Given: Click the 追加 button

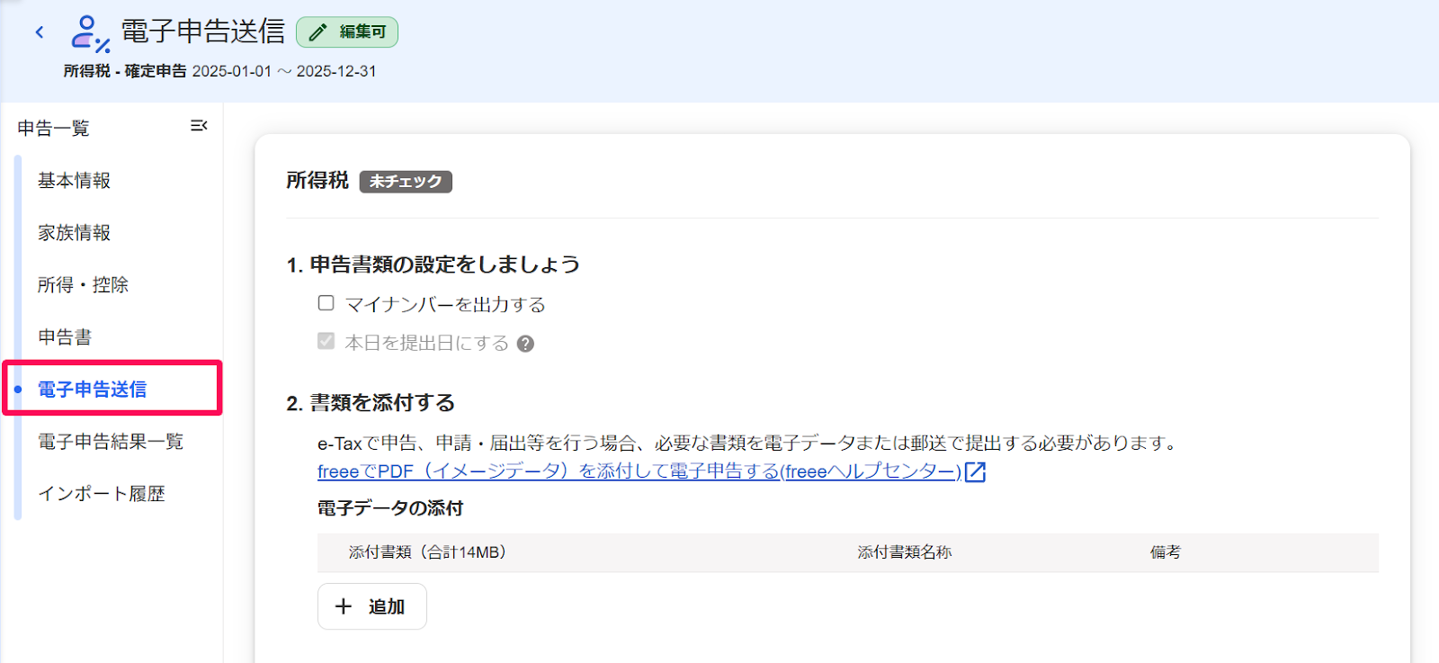Looking at the screenshot, I should [x=372, y=606].
